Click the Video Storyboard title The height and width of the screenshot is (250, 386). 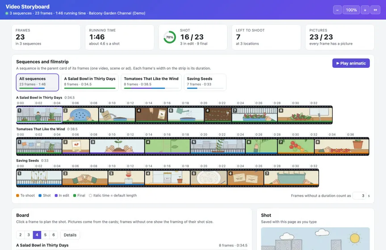pyautogui.click(x=28, y=7)
